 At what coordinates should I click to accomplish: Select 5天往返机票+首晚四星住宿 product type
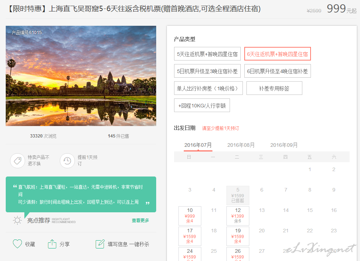pyautogui.click(x=207, y=54)
